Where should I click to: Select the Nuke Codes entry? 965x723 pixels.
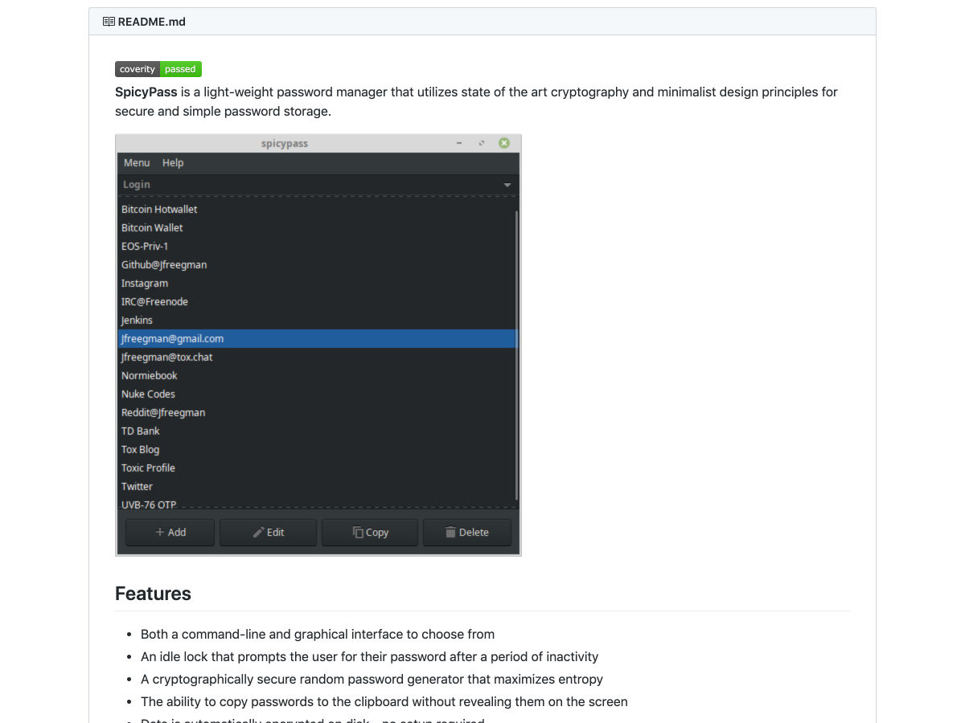point(148,394)
